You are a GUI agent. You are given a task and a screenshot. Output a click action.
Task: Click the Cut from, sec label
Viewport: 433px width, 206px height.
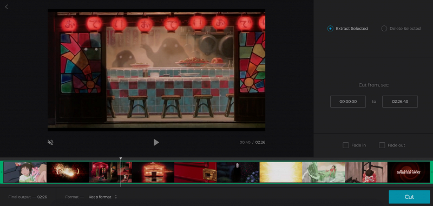click(374, 85)
